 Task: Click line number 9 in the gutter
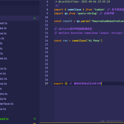(47, 13)
